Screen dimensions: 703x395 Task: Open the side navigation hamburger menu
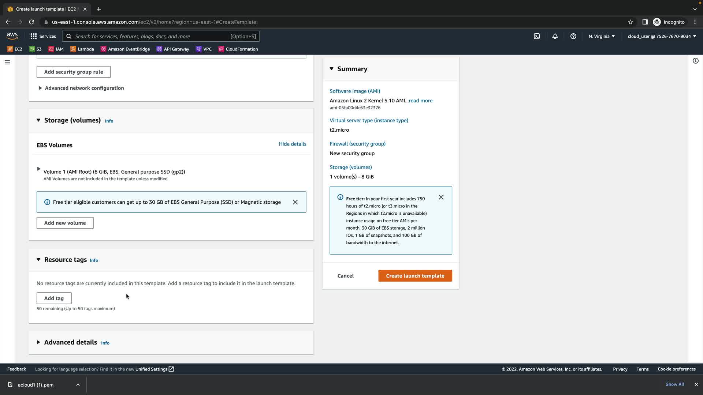pos(7,62)
